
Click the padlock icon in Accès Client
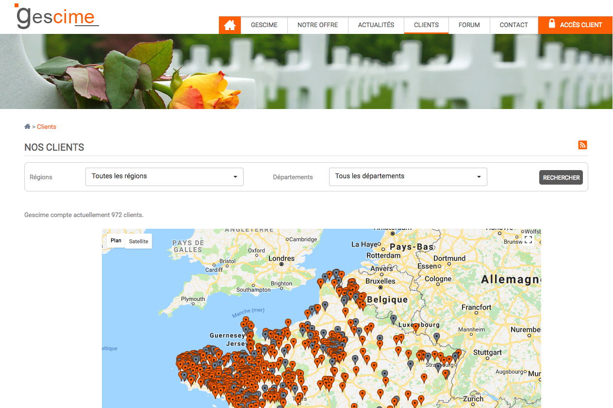pyautogui.click(x=552, y=24)
